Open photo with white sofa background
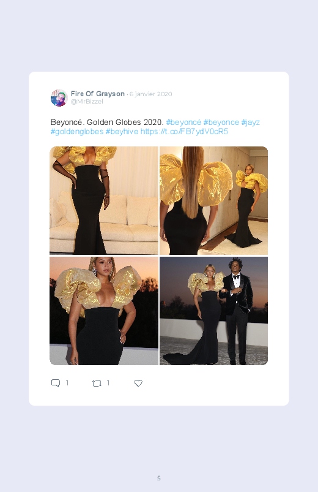The image size is (318, 492). pyautogui.click(x=104, y=200)
